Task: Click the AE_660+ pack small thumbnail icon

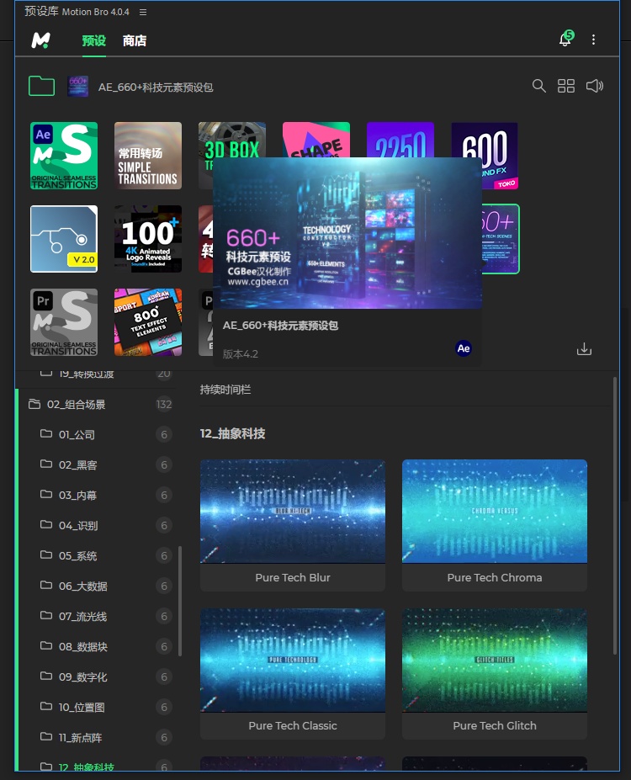Action: 78,87
